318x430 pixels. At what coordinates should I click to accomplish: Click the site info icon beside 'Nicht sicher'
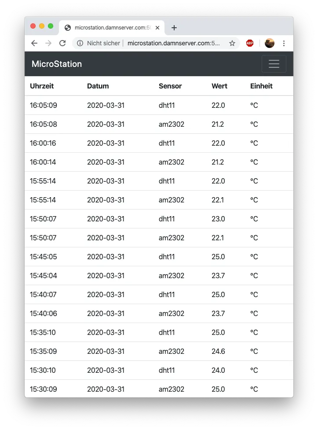pyautogui.click(x=80, y=43)
